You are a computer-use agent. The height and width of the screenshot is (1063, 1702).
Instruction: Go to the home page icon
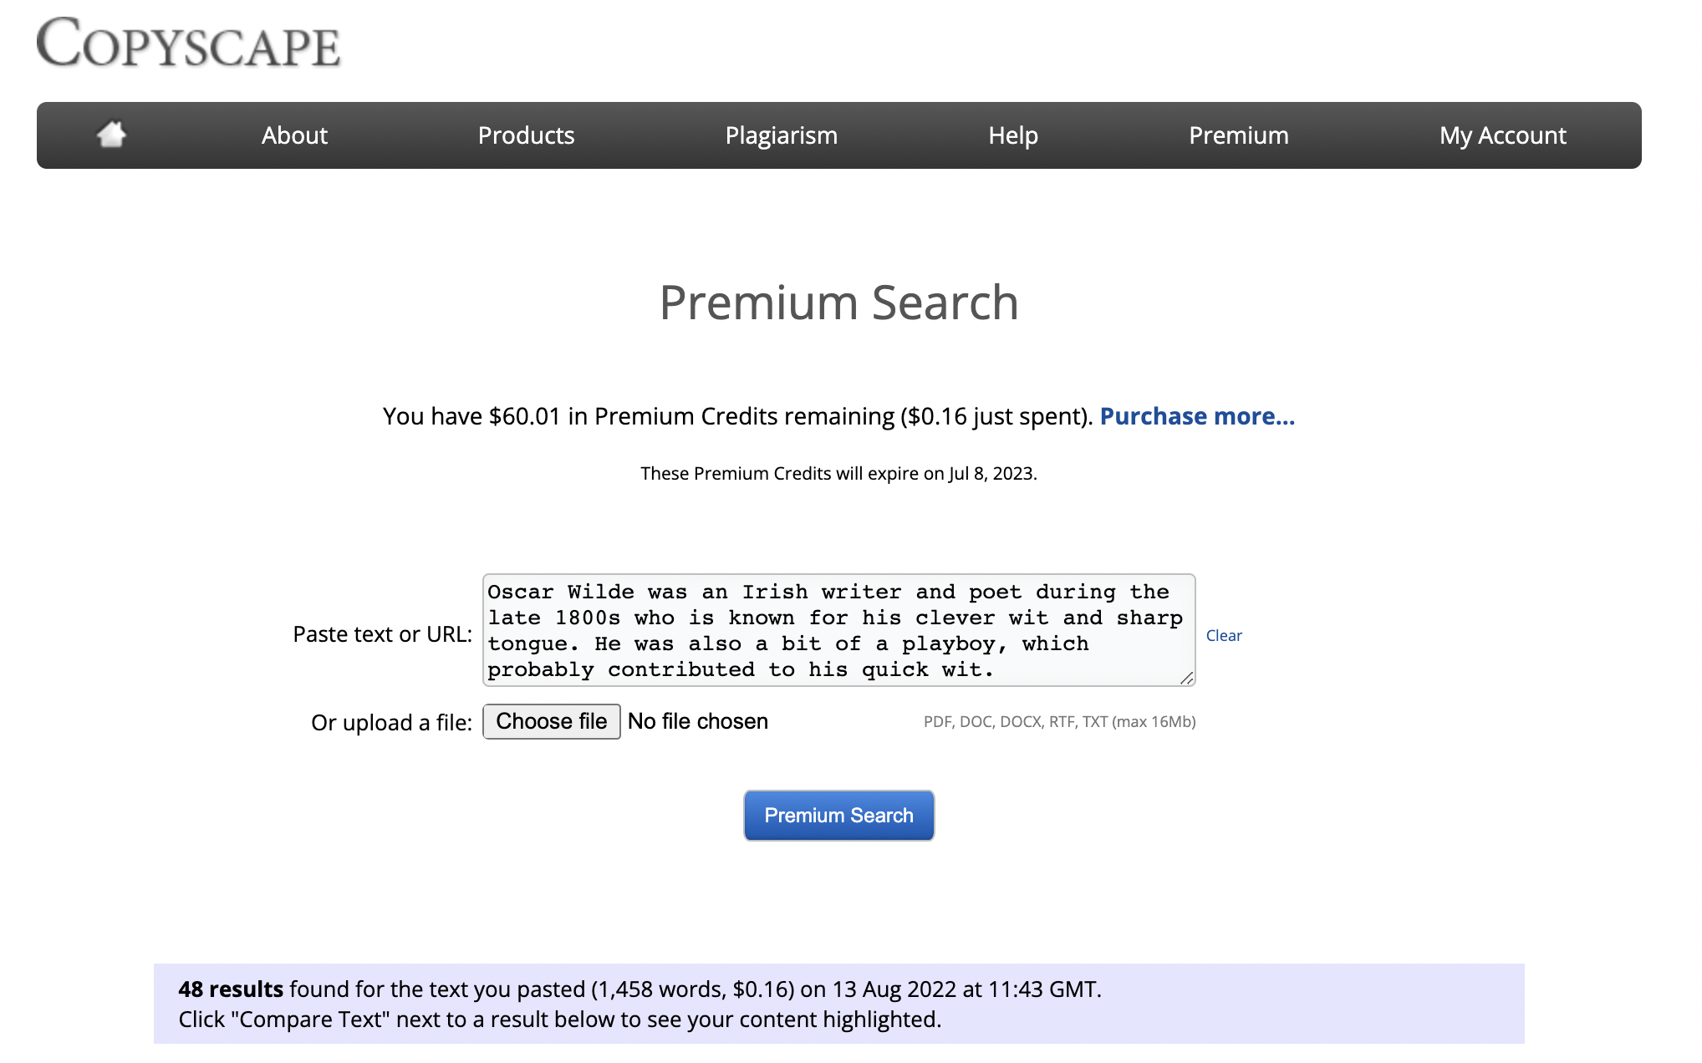[x=111, y=135]
